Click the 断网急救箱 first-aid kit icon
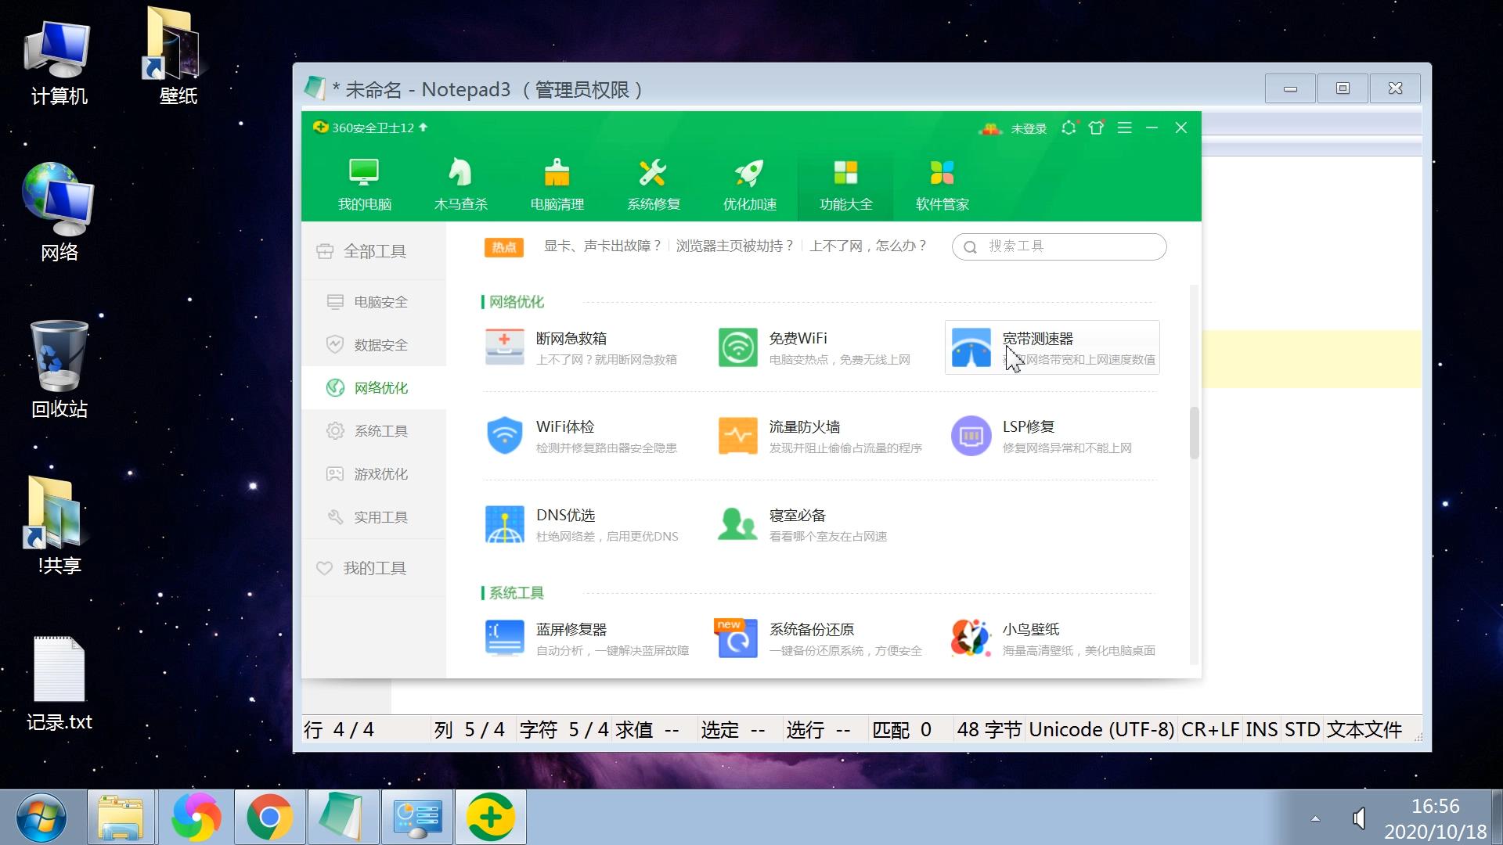The height and width of the screenshot is (845, 1503). [x=504, y=347]
